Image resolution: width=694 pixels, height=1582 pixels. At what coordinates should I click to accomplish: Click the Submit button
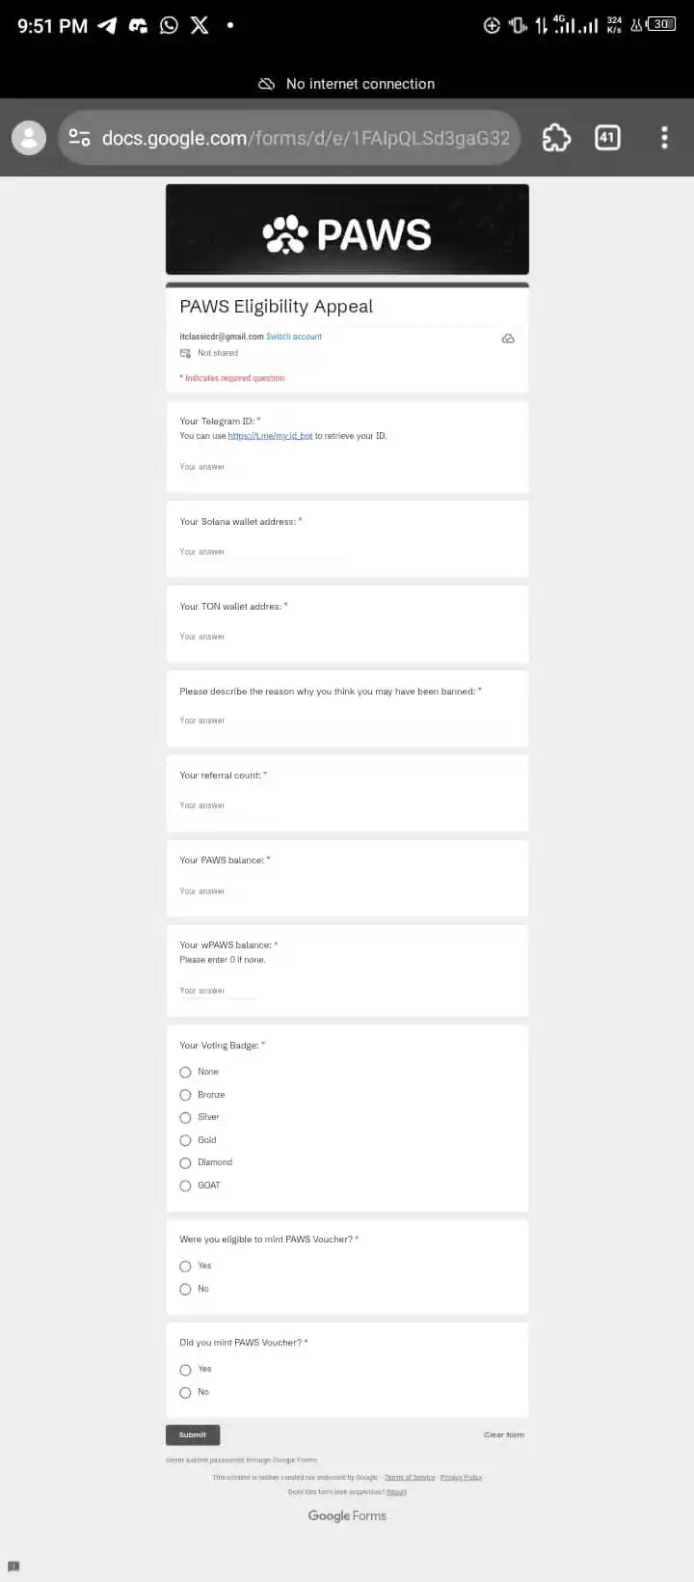click(x=193, y=1434)
